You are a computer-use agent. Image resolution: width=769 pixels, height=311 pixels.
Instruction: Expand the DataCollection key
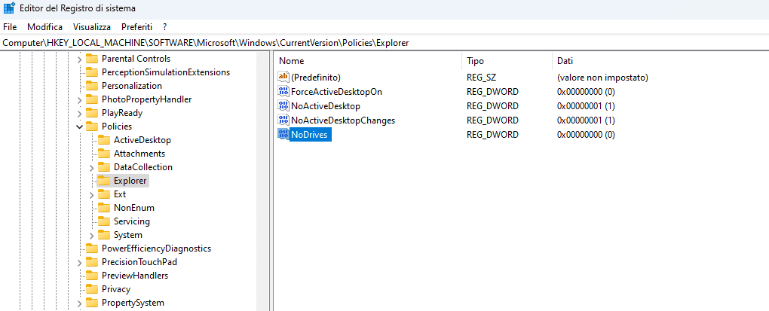tap(92, 167)
